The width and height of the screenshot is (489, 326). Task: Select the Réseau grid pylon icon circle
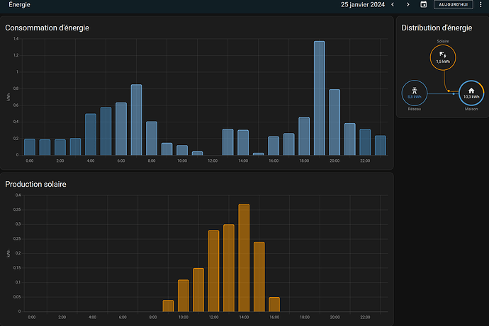pos(414,93)
